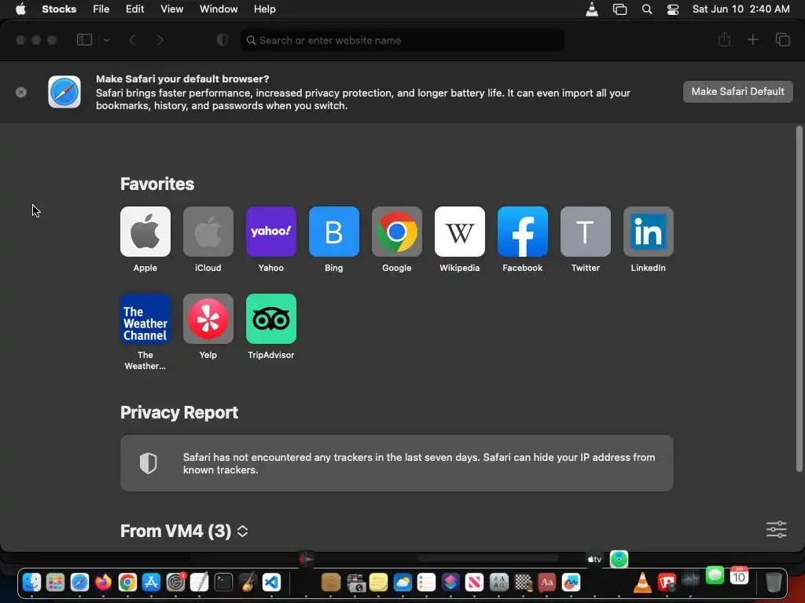Open the File menu
This screenshot has height=603, width=805.
click(101, 9)
